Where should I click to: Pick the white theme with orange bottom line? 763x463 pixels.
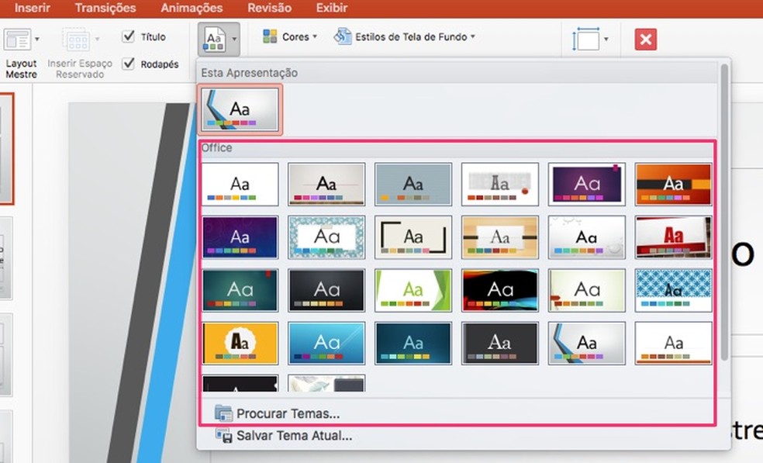[x=674, y=344]
